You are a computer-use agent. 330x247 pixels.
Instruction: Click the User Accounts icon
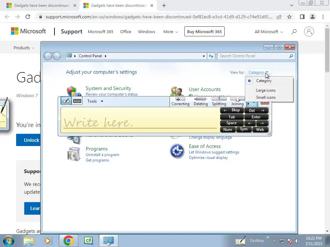coord(177,91)
